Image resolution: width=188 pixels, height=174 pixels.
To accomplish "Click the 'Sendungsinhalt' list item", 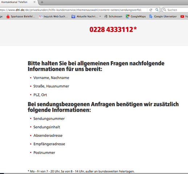I will (x=47, y=127).
